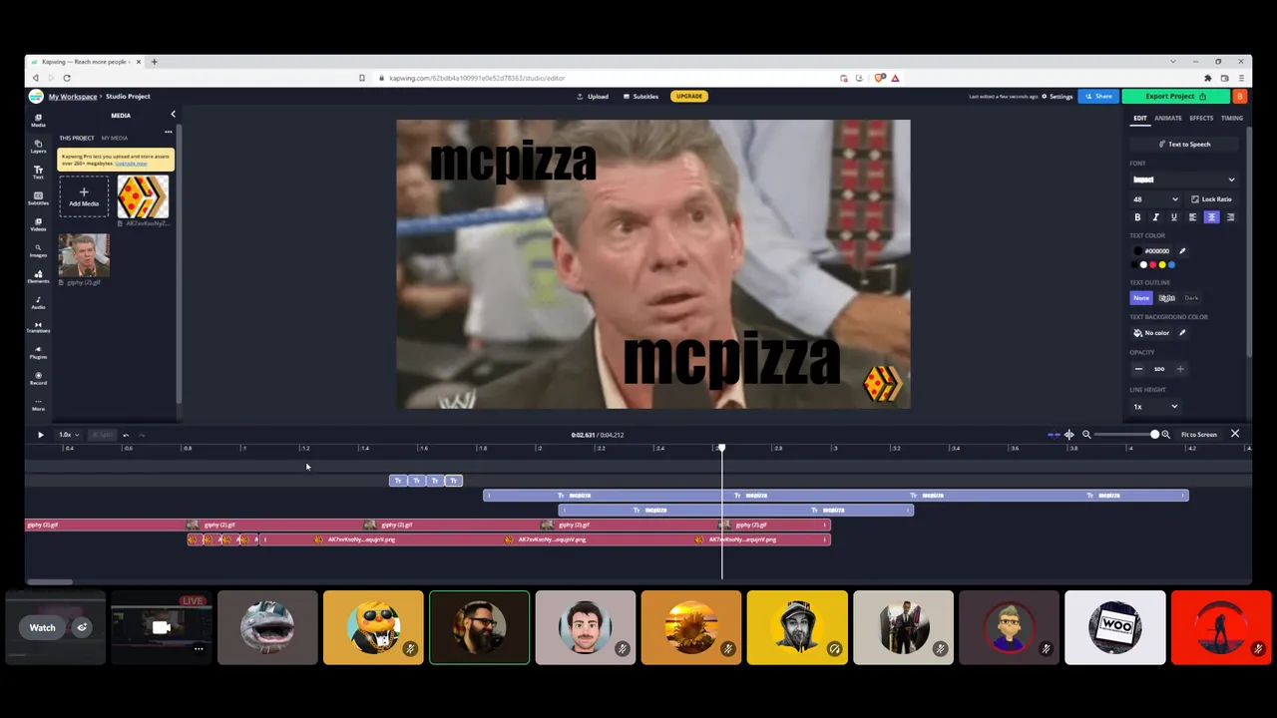
Task: Toggle italic text formatting
Action: pyautogui.click(x=1156, y=217)
